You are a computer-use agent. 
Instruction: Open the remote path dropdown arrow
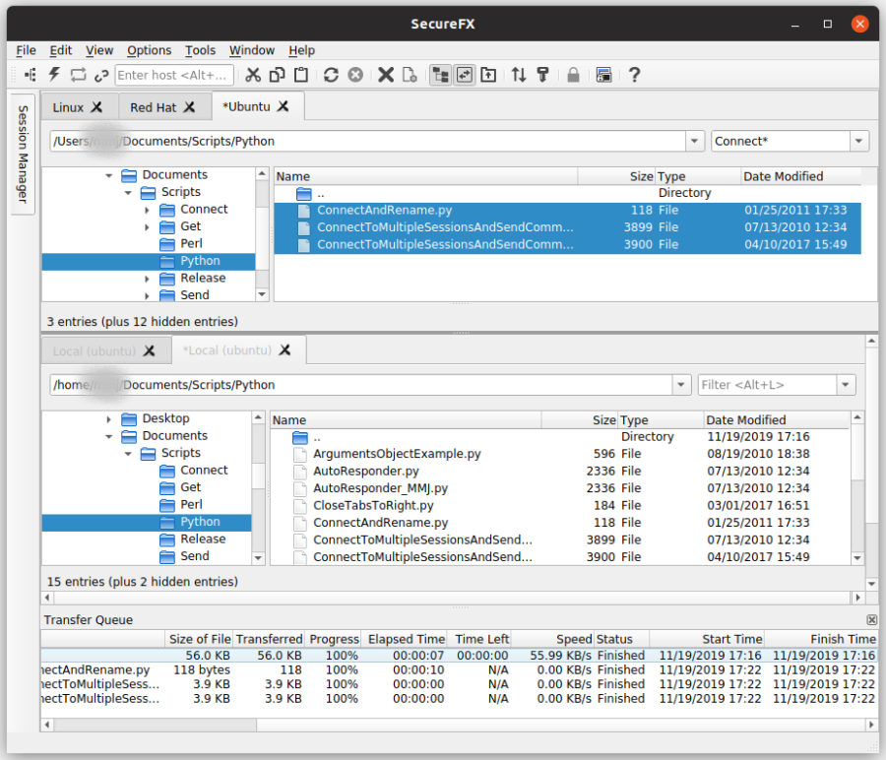694,141
